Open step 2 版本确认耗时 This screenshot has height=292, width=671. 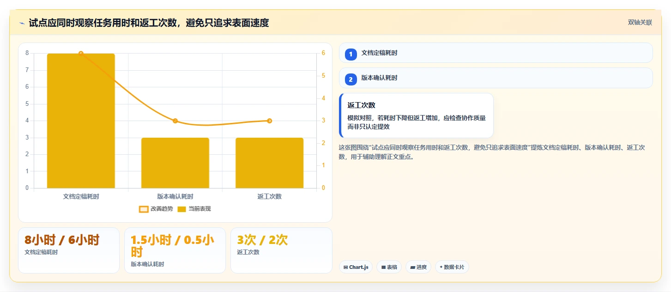pyautogui.click(x=496, y=78)
